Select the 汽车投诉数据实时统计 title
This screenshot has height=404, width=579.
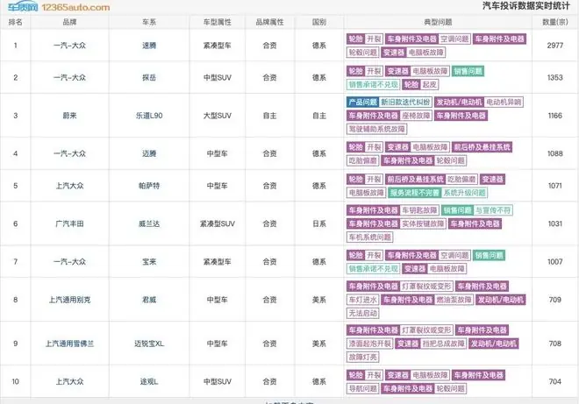[526, 6]
